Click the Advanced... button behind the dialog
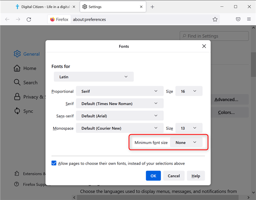The image size is (256, 200). (230, 100)
